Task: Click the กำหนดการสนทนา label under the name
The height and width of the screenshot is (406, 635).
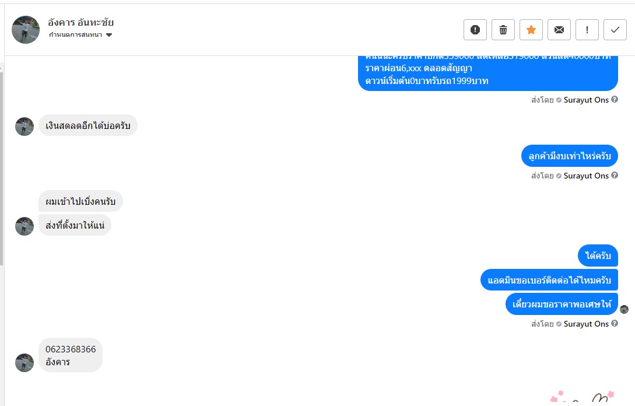Action: pyautogui.click(x=75, y=35)
